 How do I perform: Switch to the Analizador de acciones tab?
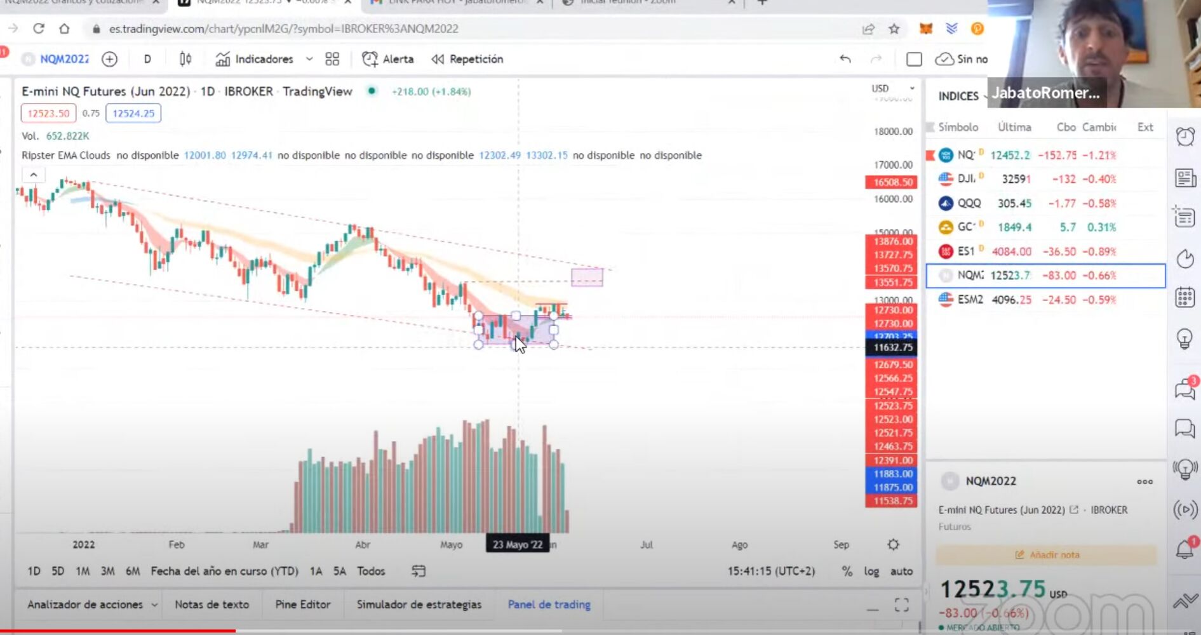pyautogui.click(x=85, y=605)
